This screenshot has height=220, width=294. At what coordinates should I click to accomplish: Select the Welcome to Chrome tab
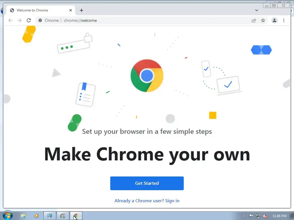[x=41, y=10]
